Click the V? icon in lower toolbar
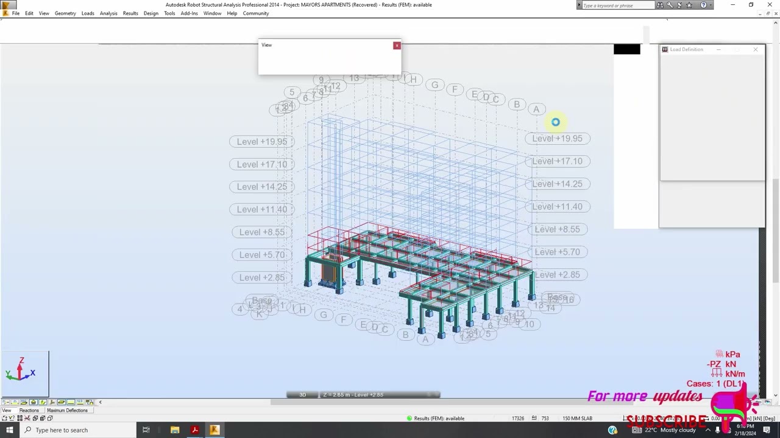Image resolution: width=780 pixels, height=438 pixels. 12,419
